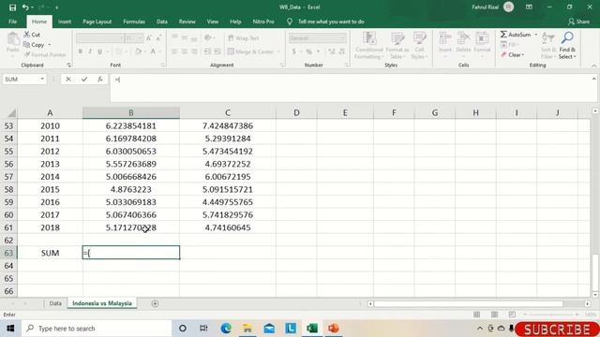Click Type here to search box
Image resolution: width=600 pixels, height=337 pixels.
pos(96,329)
